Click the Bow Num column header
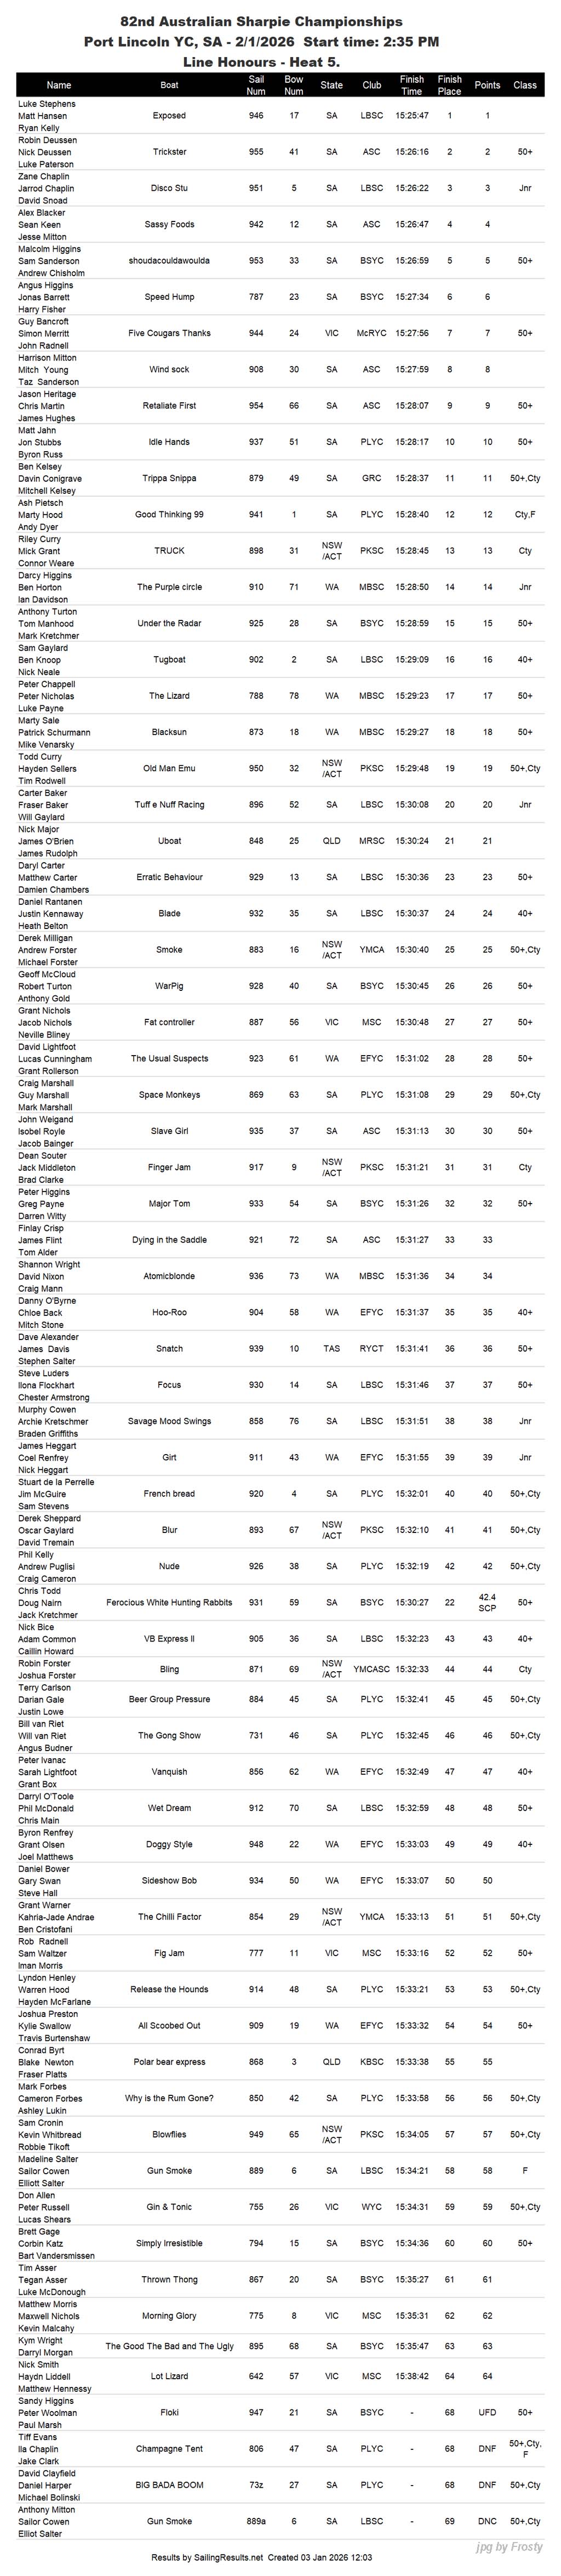This screenshot has height=2576, width=561. (x=293, y=85)
